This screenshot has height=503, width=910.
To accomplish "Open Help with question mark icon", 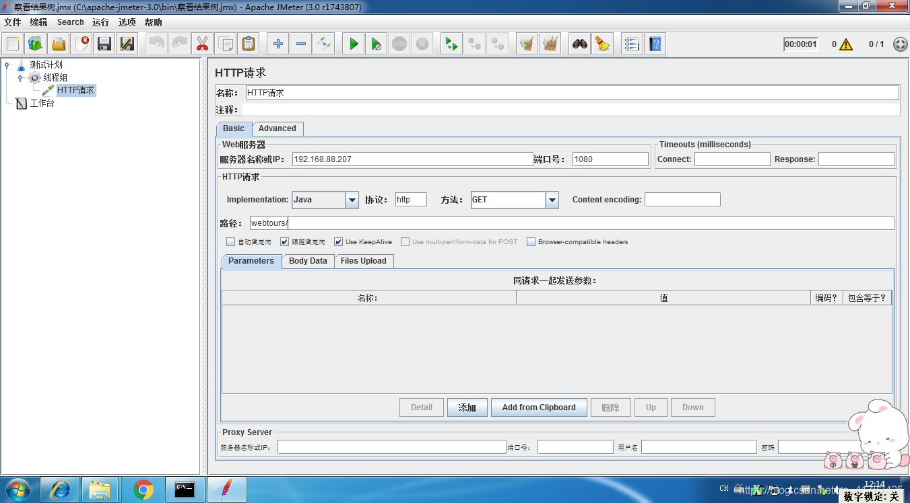I will pos(655,44).
